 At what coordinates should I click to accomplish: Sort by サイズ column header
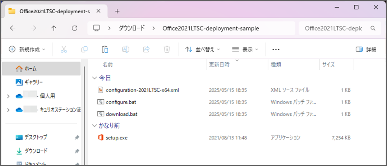[x=328, y=65]
